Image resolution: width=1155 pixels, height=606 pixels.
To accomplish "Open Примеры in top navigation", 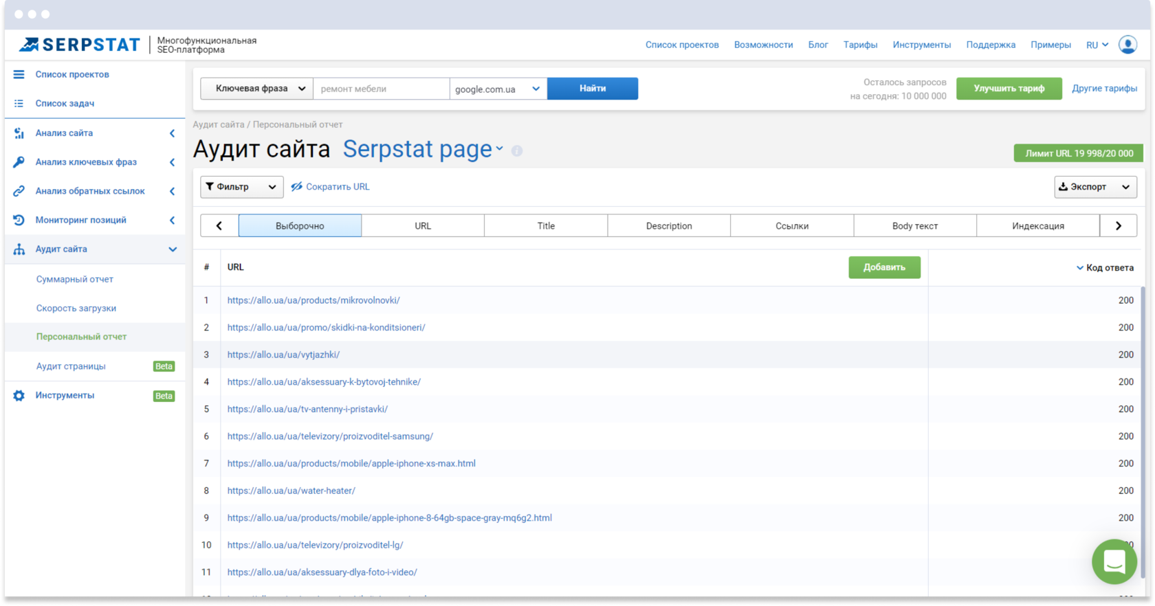I will click(x=1050, y=45).
